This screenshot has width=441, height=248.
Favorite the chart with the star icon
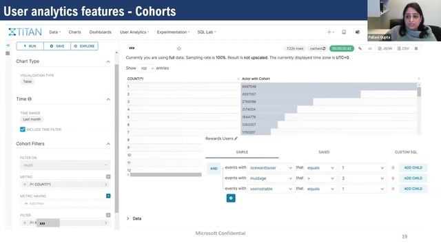[179, 49]
